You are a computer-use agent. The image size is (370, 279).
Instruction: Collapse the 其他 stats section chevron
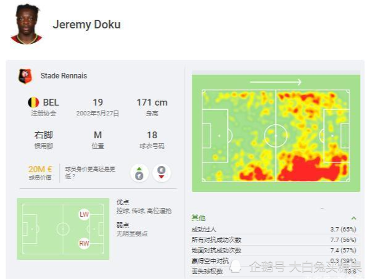point(353,218)
